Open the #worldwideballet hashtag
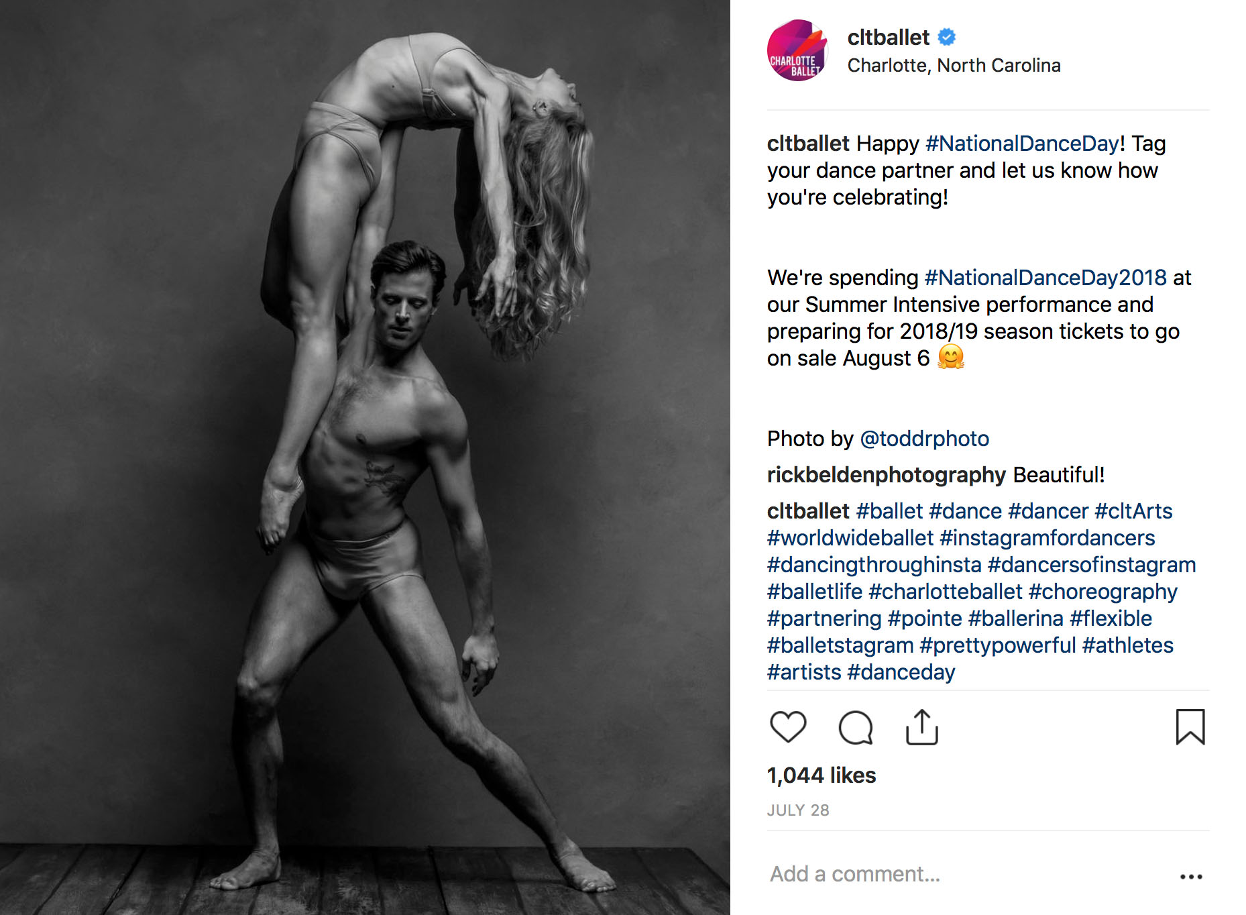The image size is (1246, 915). tap(850, 538)
